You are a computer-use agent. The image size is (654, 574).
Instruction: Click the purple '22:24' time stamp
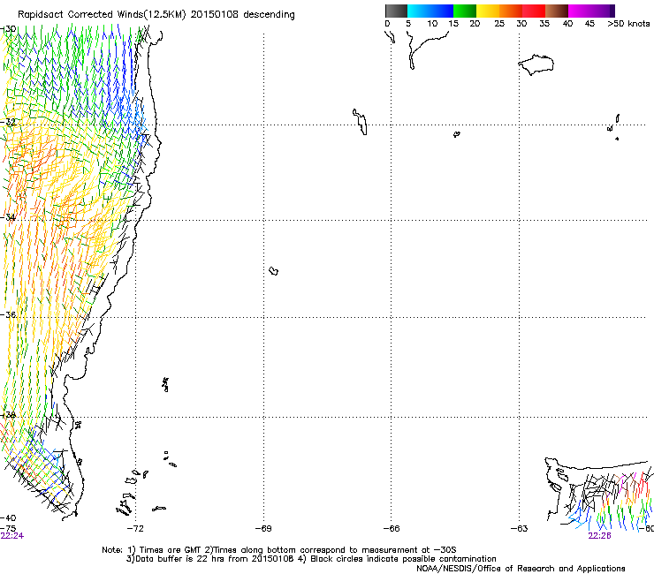(12, 536)
